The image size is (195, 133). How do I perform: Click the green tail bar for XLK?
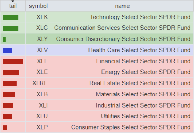(11, 17)
